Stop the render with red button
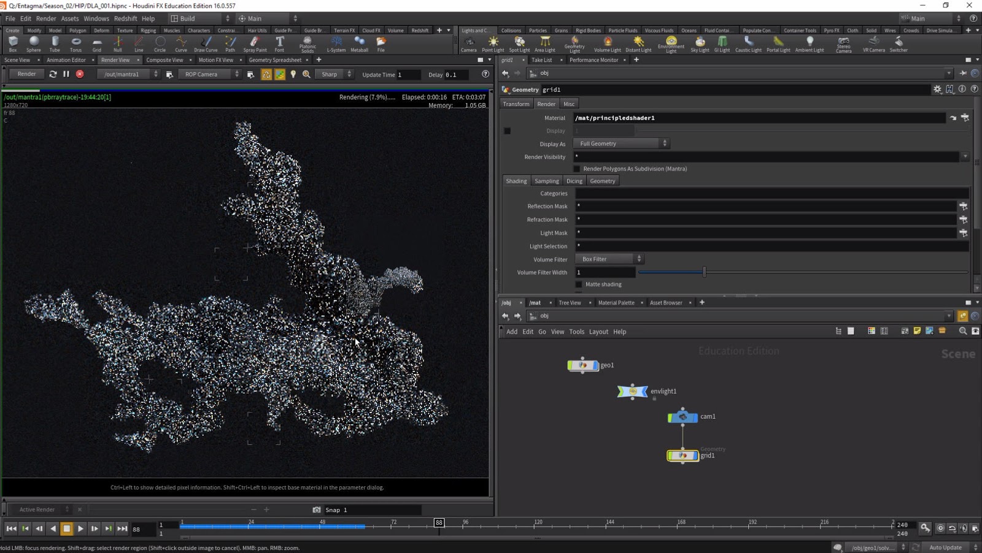 pos(80,74)
